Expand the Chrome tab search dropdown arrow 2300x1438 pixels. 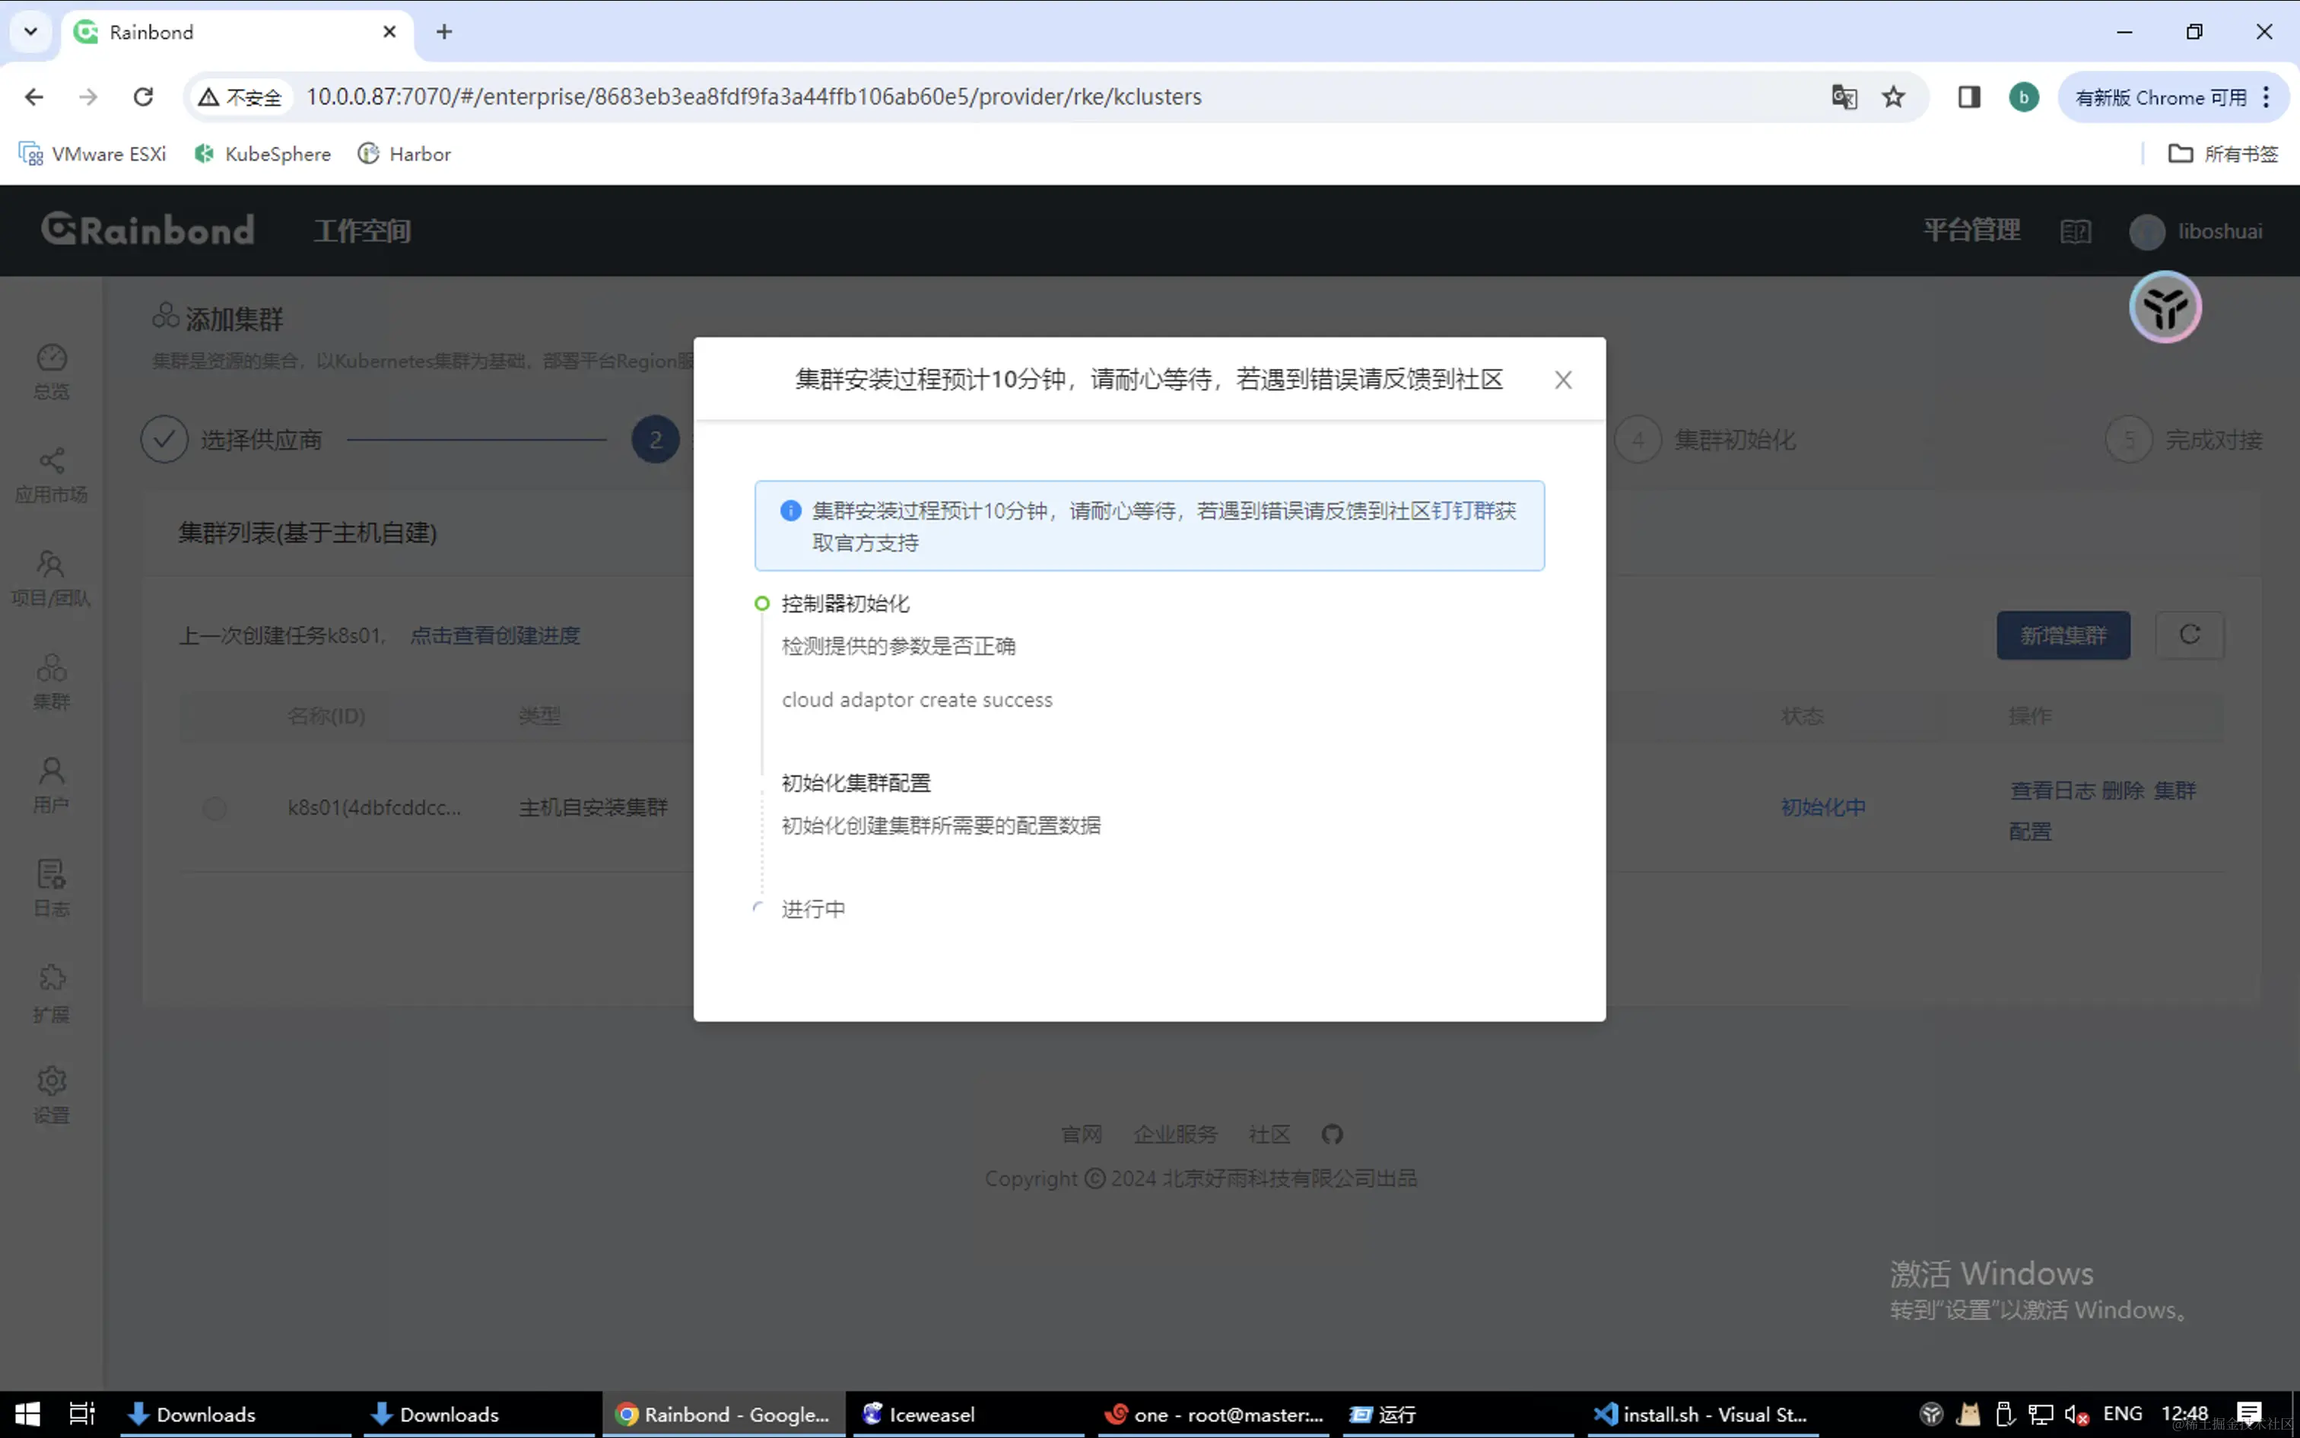click(x=30, y=31)
